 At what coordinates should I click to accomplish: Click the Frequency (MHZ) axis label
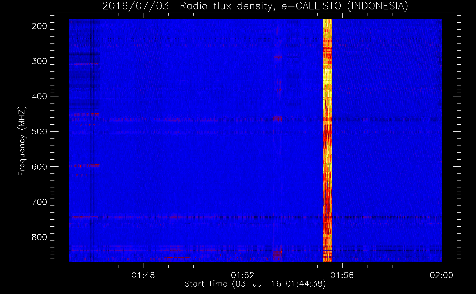pos(22,141)
